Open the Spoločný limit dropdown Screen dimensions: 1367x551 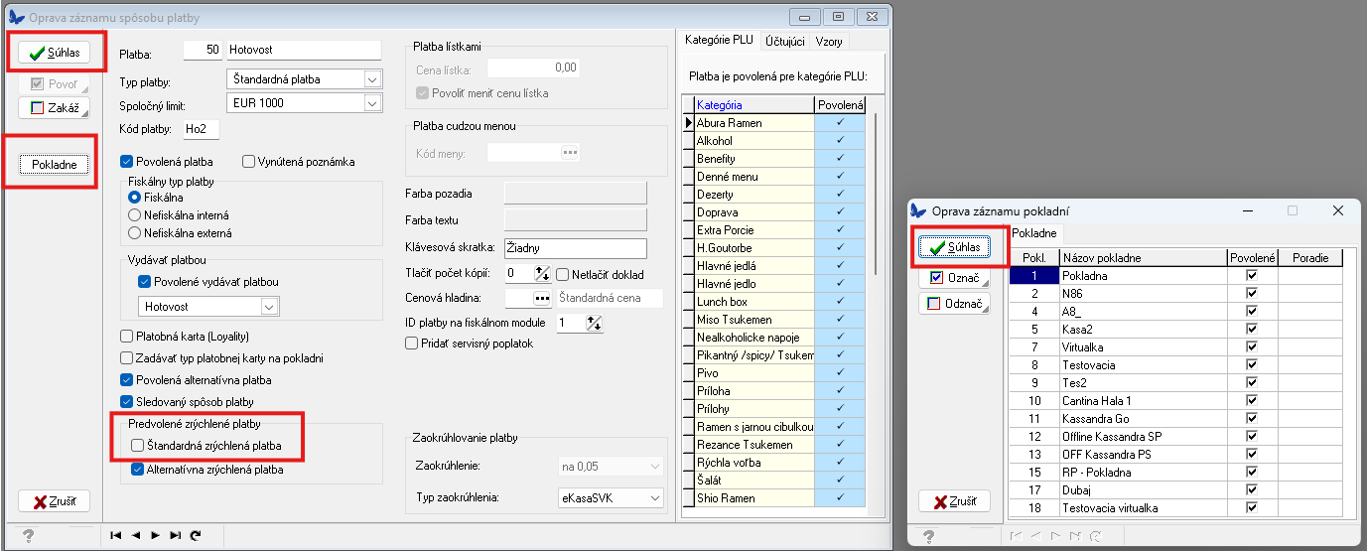[x=372, y=103]
